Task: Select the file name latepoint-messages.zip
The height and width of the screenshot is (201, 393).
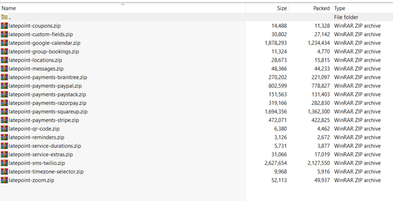Action: (36, 69)
